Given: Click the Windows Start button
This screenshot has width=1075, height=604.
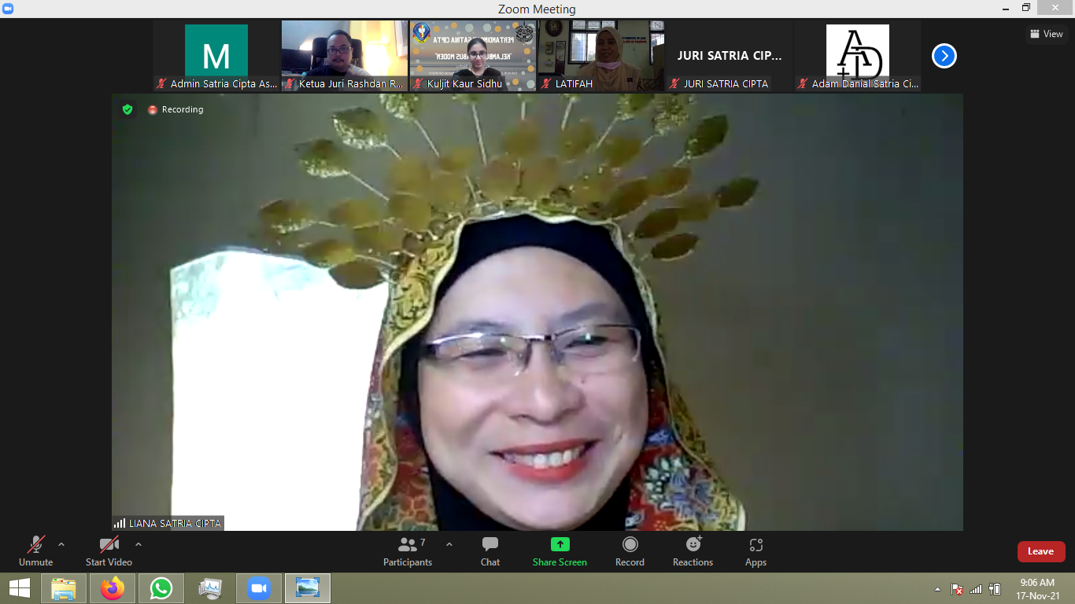Looking at the screenshot, I should coord(20,588).
